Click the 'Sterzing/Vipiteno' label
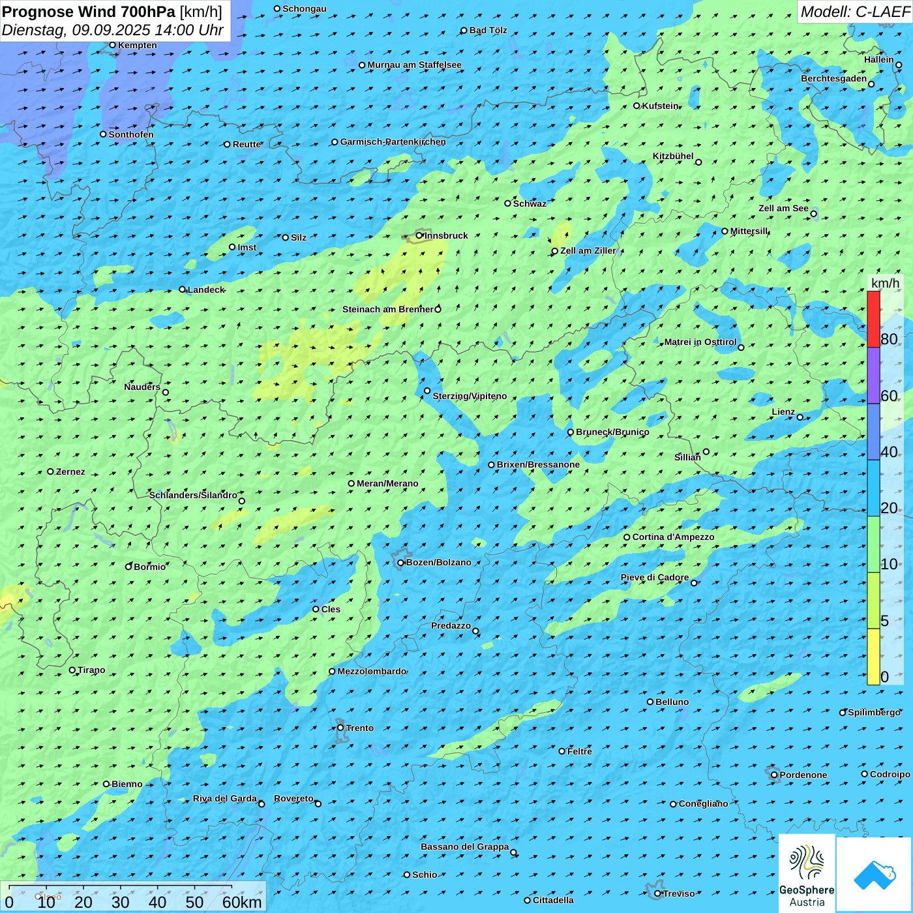 (470, 396)
